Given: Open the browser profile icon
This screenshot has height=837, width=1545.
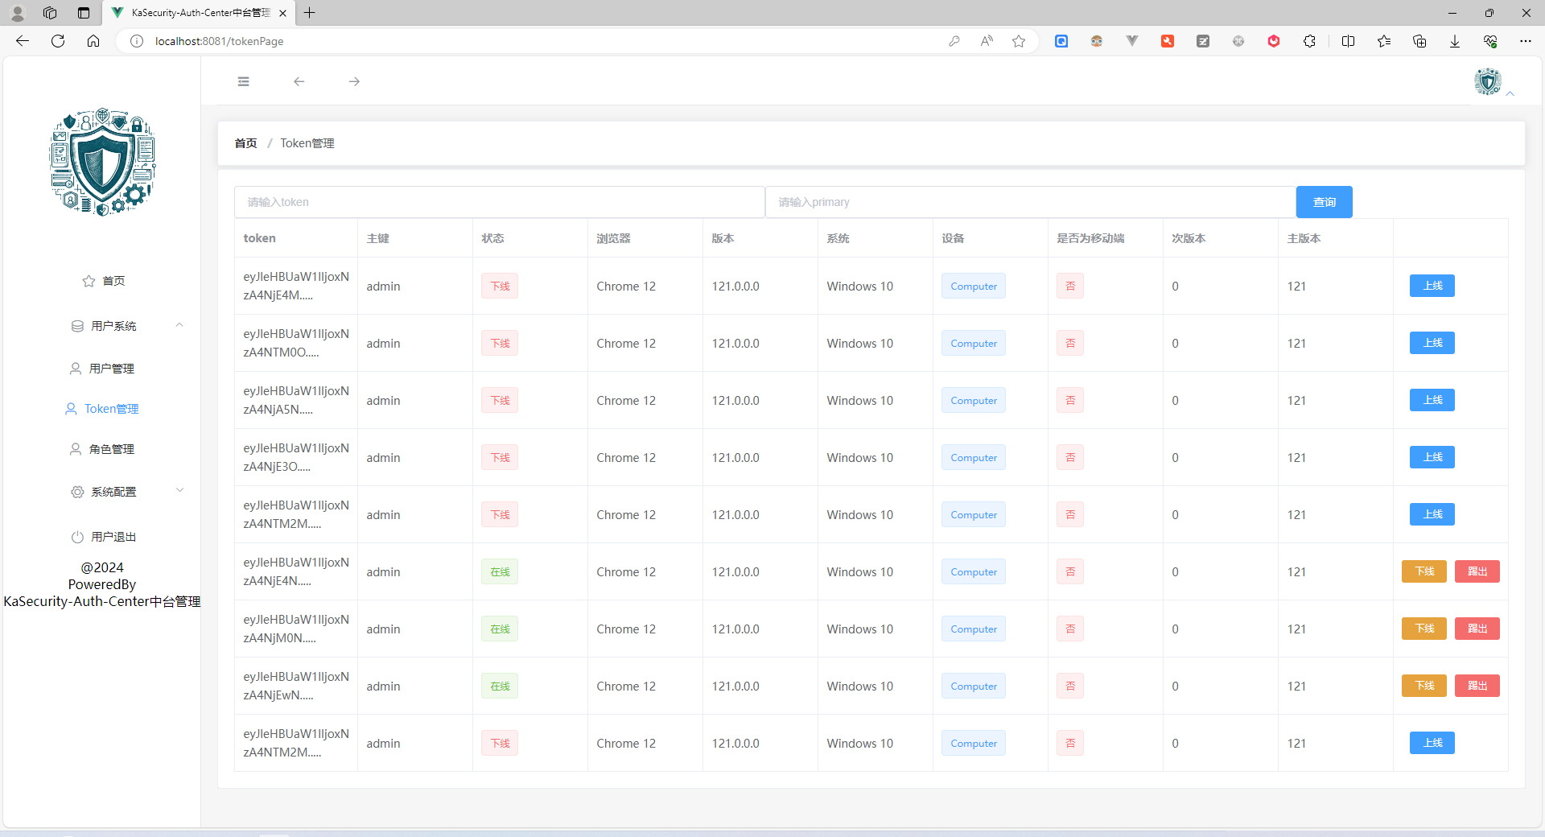Looking at the screenshot, I should click(x=18, y=13).
